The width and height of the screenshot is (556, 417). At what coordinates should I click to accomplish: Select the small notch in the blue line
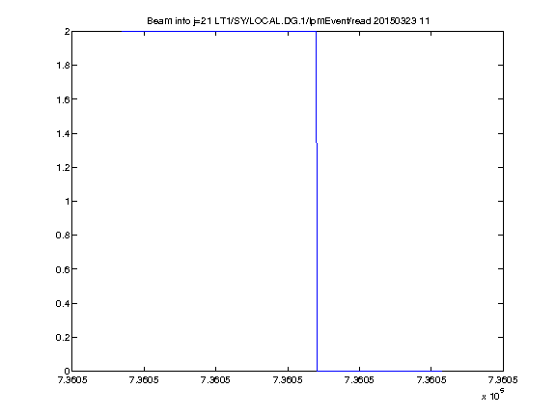[x=317, y=143]
